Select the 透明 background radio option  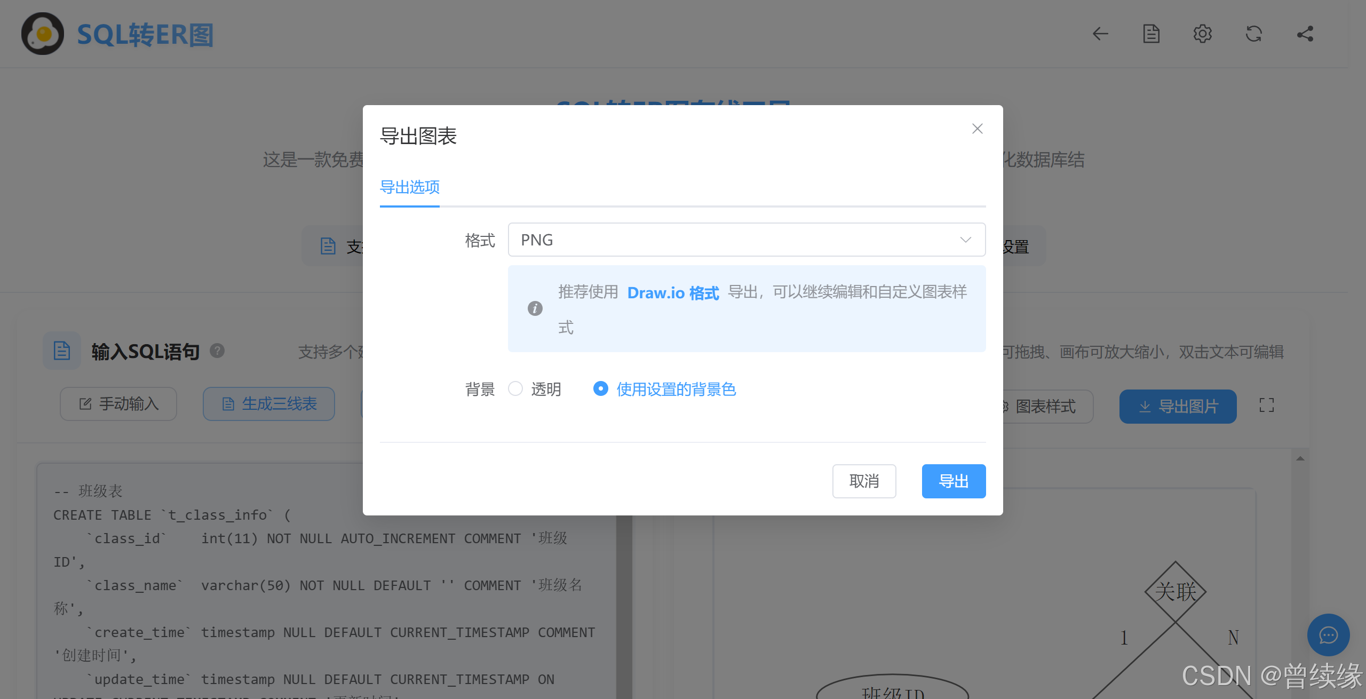coord(515,388)
